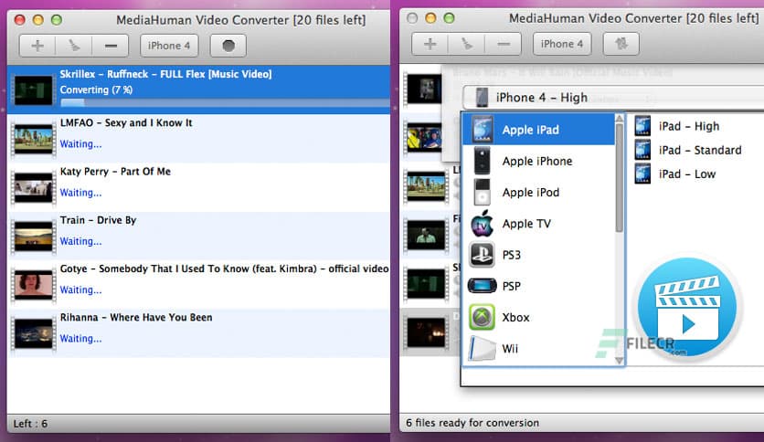This screenshot has height=442, width=764.
Task: Click the Apple iPhone device icon
Action: click(x=482, y=161)
